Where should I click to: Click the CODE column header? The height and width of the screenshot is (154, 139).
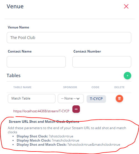pyautogui.click(x=95, y=87)
